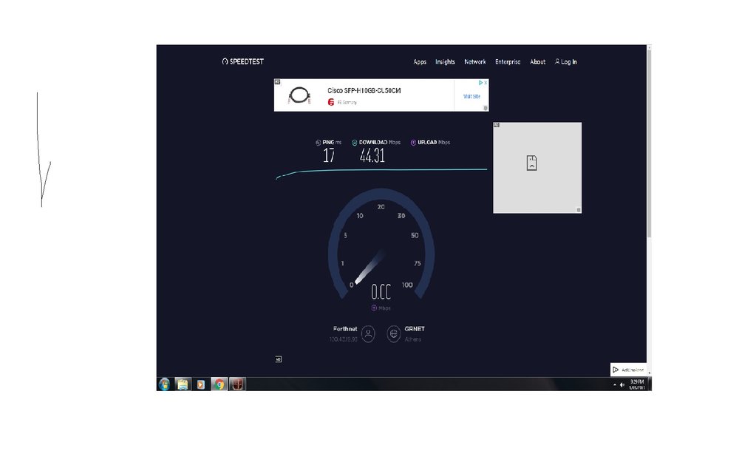739x465 pixels.
Task: Open the Enterprise navigation link
Action: [508, 62]
